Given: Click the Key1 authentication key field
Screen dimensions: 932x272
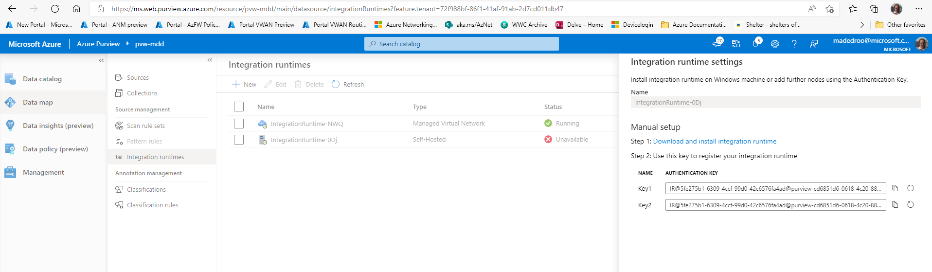Looking at the screenshot, I should 775,188.
